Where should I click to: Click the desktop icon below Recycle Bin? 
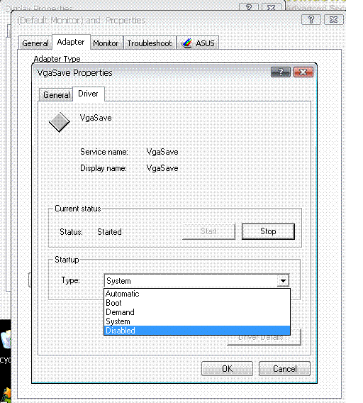[x=6, y=394]
